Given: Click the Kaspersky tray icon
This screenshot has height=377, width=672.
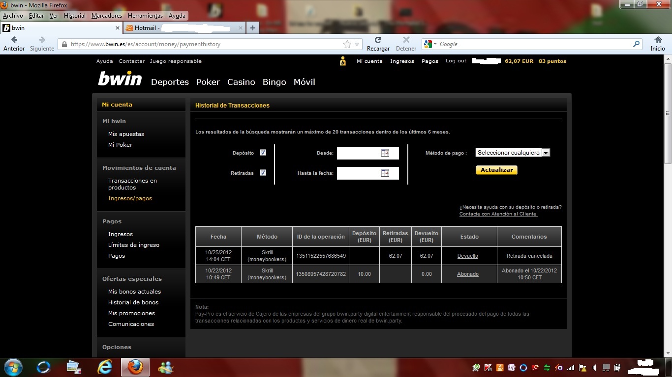Looking at the screenshot, I should [x=488, y=367].
